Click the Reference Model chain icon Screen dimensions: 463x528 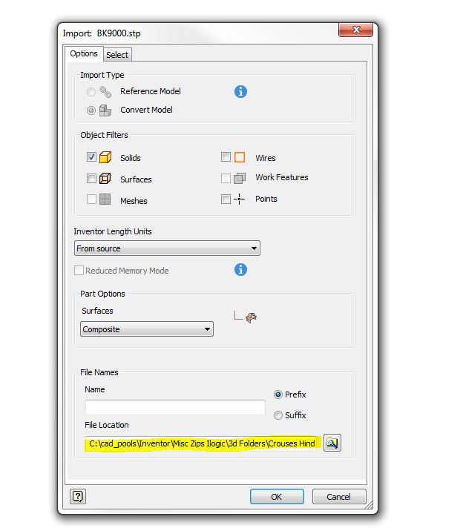pos(105,92)
